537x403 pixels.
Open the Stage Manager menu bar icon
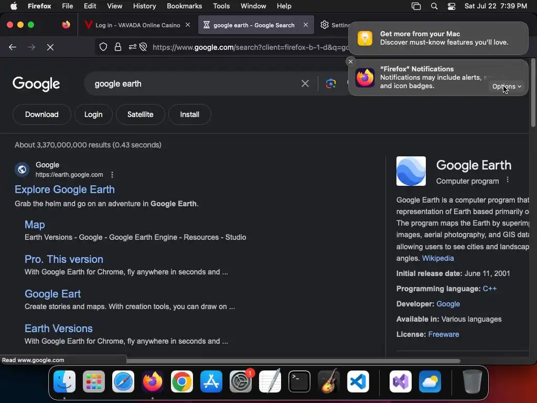coord(416,6)
